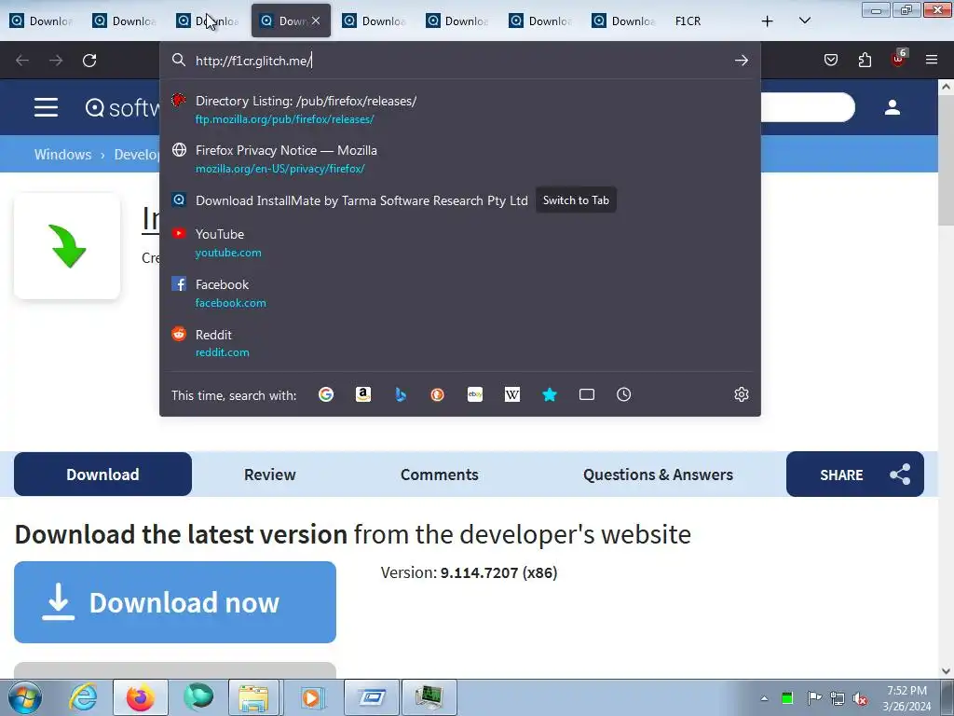Close the active Download tab
This screenshot has width=954, height=716.
click(x=316, y=21)
